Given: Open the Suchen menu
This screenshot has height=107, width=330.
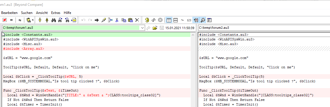Looking at the screenshot, I should (27, 13).
